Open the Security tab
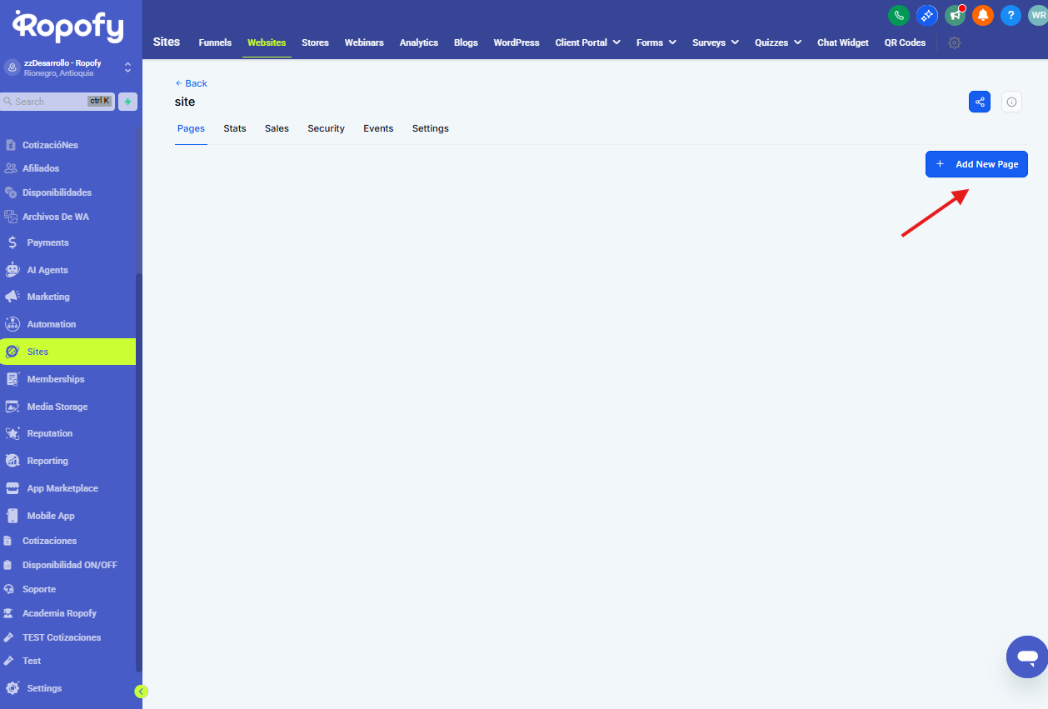Image resolution: width=1048 pixels, height=709 pixels. pyautogui.click(x=326, y=128)
